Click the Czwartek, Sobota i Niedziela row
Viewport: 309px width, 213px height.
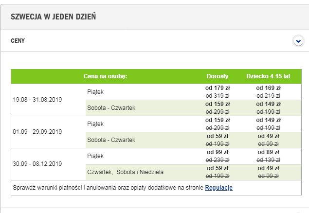[193, 172]
